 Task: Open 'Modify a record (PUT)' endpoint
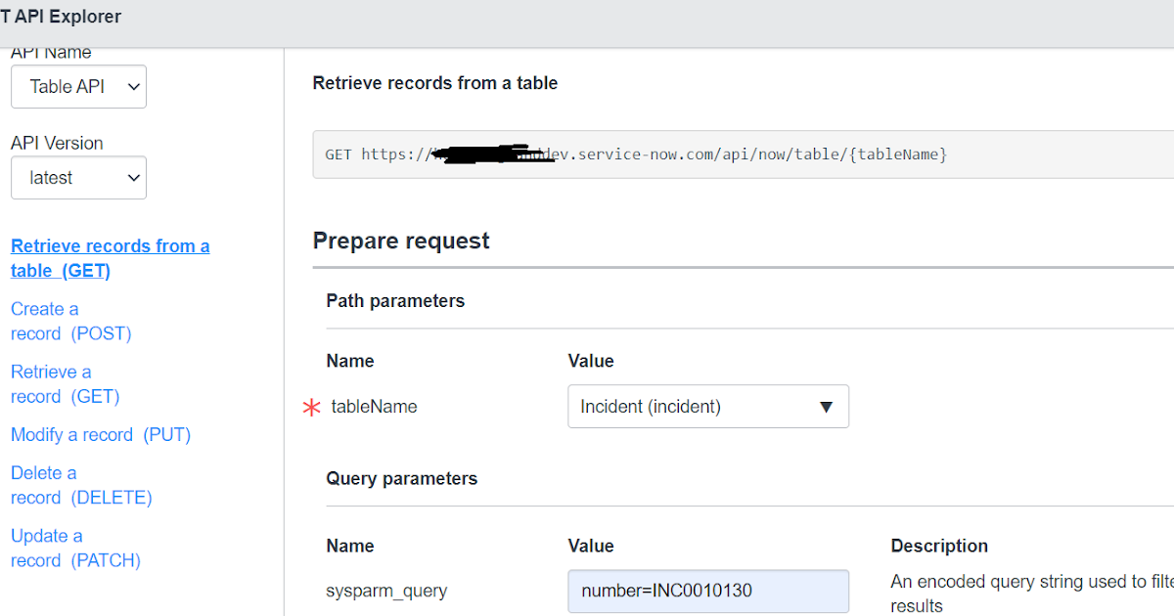click(x=100, y=434)
